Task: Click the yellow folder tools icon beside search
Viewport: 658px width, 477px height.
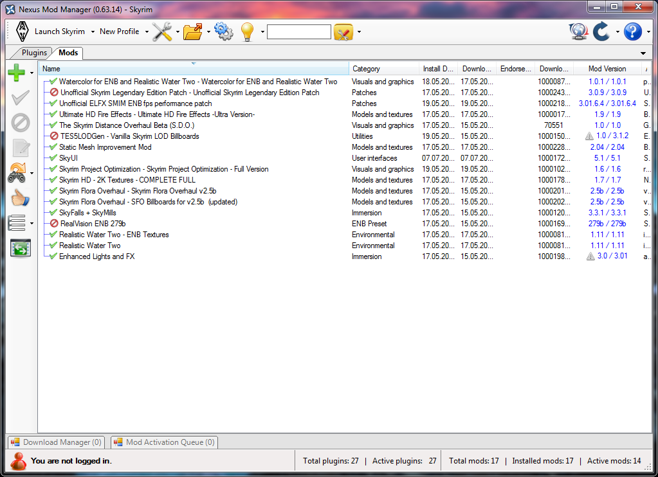Action: coord(343,32)
